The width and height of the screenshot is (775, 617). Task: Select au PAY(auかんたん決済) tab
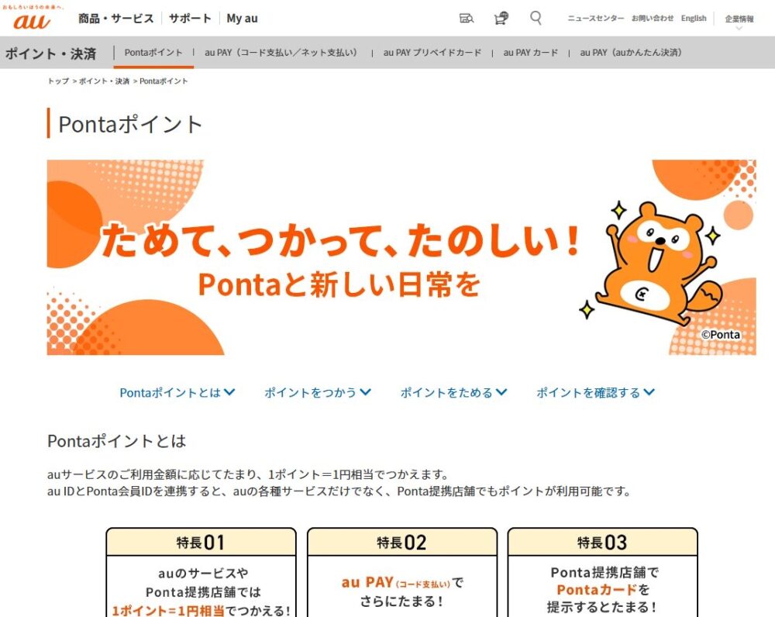tap(631, 53)
